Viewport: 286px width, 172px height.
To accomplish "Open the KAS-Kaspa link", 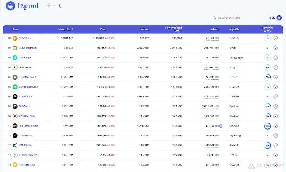I will (x=25, y=58).
